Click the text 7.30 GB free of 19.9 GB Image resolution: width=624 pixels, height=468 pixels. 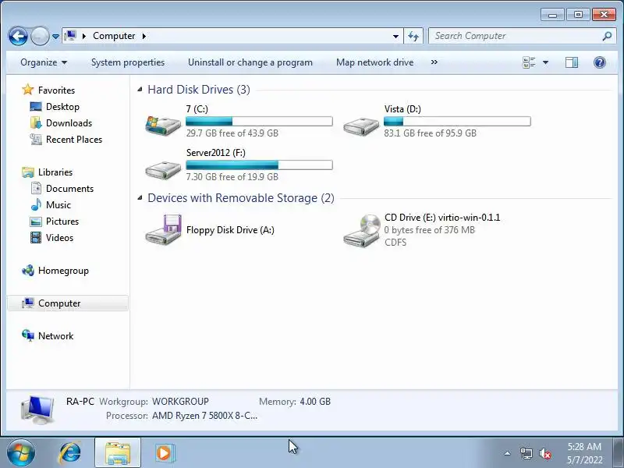point(232,177)
